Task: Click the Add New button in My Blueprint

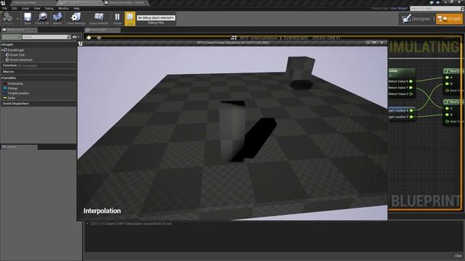Action: coord(11,37)
